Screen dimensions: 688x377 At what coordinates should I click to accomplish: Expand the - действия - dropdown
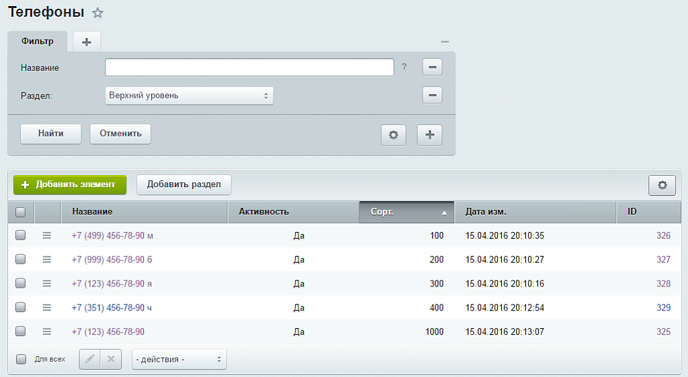[179, 360]
